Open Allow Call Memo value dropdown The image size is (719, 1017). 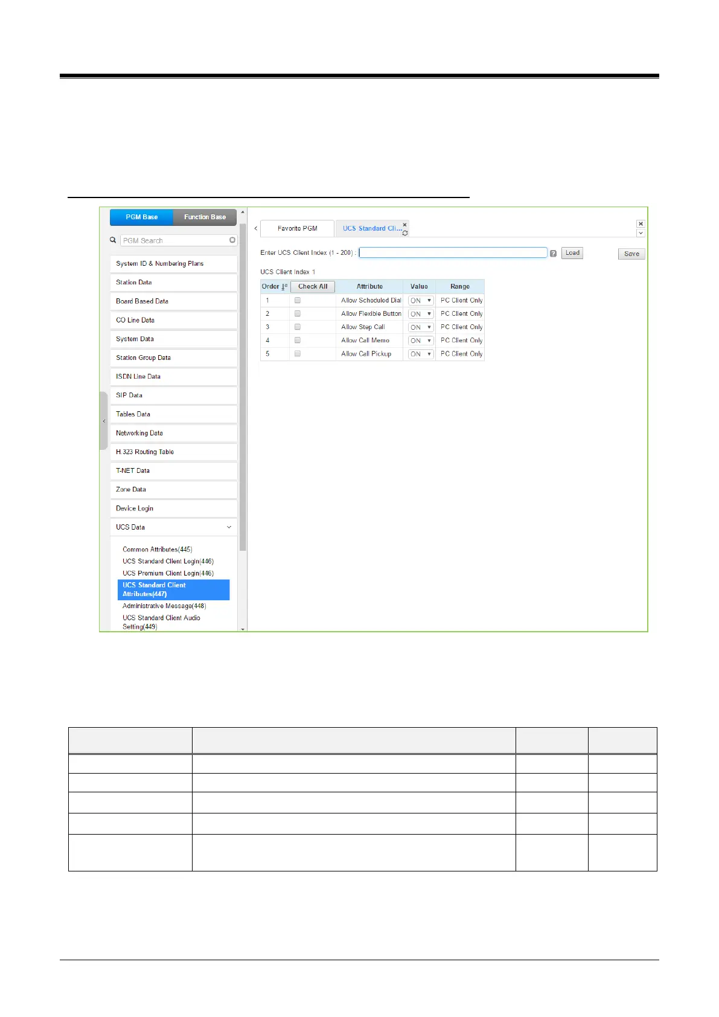421,341
